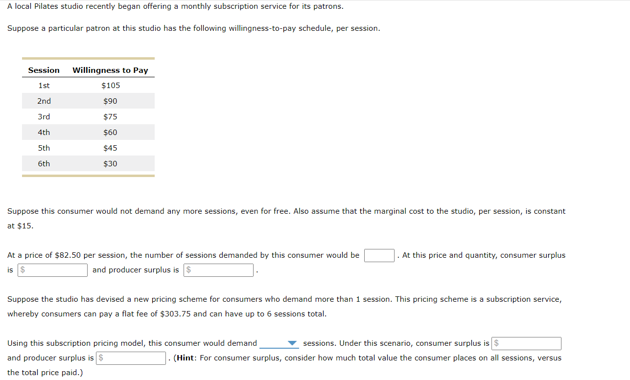Click the first consumer surplus input field
The height and width of the screenshot is (380, 630).
click(53, 270)
